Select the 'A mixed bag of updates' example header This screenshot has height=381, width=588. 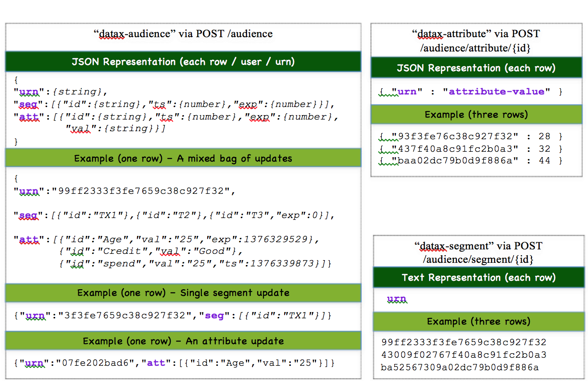point(183,158)
